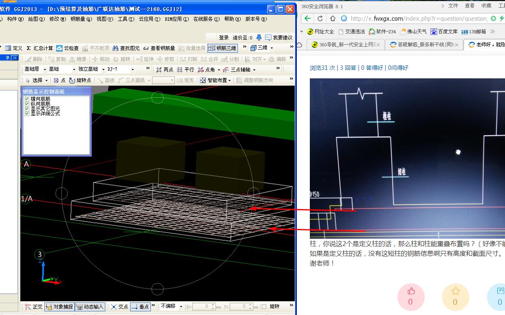Choose the 点 point drawing tool
505x315 pixels.
[x=59, y=80]
